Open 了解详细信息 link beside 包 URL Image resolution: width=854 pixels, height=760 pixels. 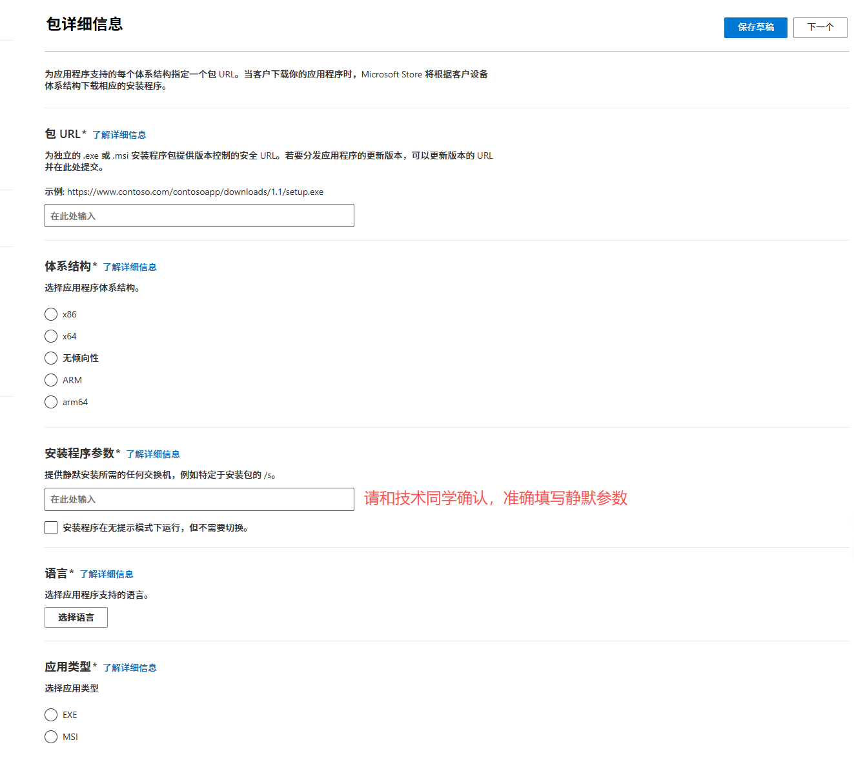[x=119, y=134]
